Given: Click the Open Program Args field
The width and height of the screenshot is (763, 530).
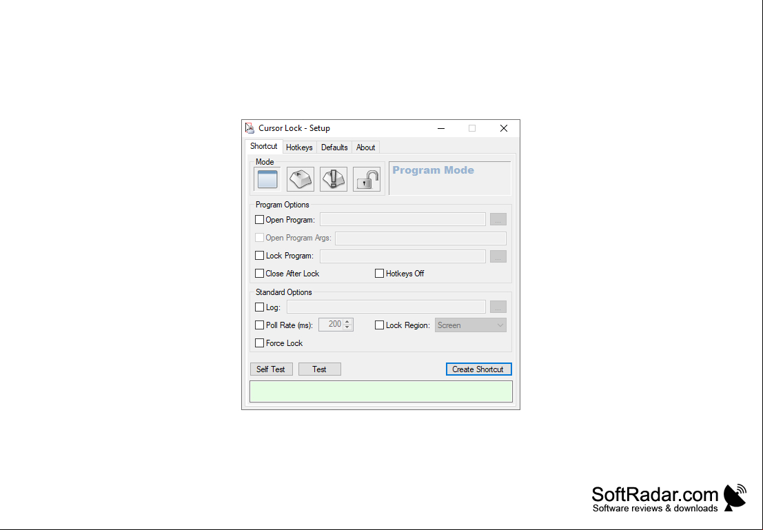Looking at the screenshot, I should tap(420, 238).
